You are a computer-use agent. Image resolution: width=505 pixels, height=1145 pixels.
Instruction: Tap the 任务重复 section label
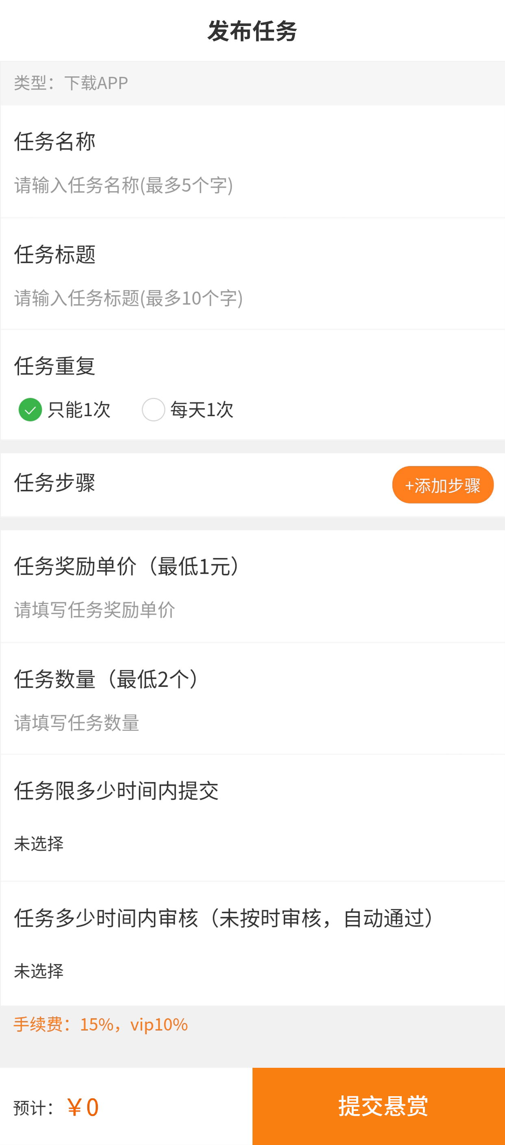(54, 366)
